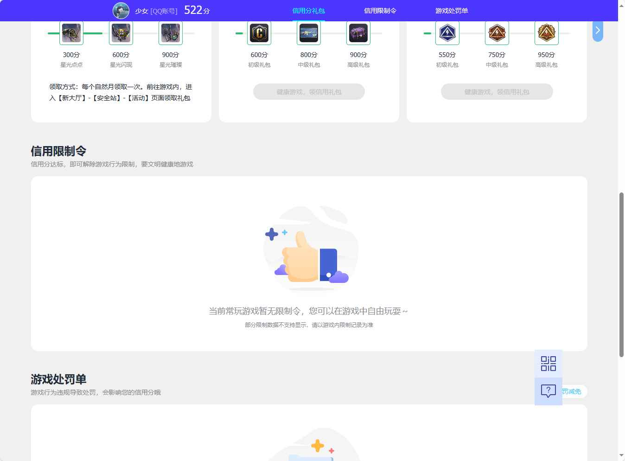
Task: Click the 750分 中级礼包 bronze emblem
Action: click(497, 33)
